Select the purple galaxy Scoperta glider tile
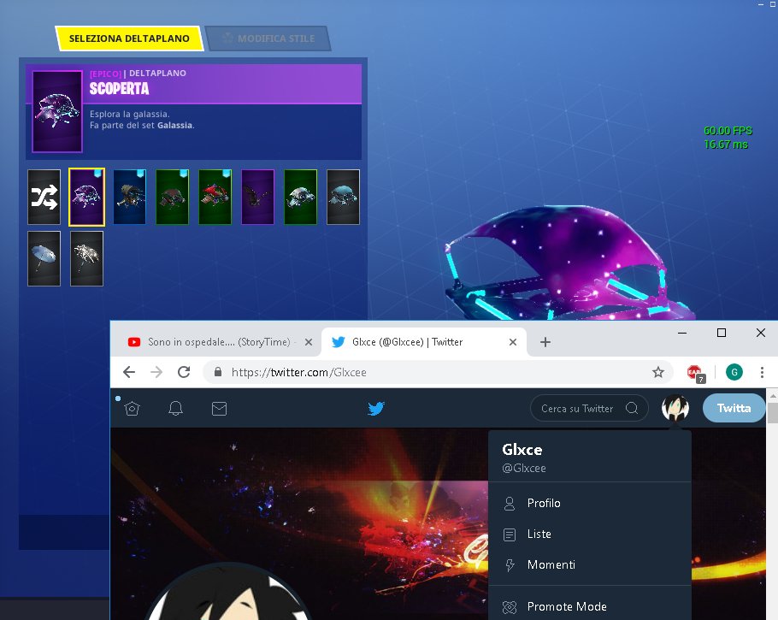The image size is (778, 620). pyautogui.click(x=87, y=197)
